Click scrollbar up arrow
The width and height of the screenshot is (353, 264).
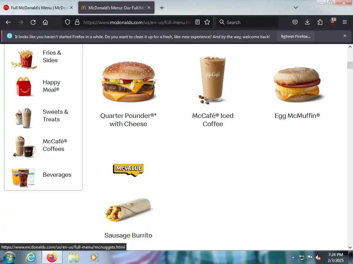click(350, 47)
